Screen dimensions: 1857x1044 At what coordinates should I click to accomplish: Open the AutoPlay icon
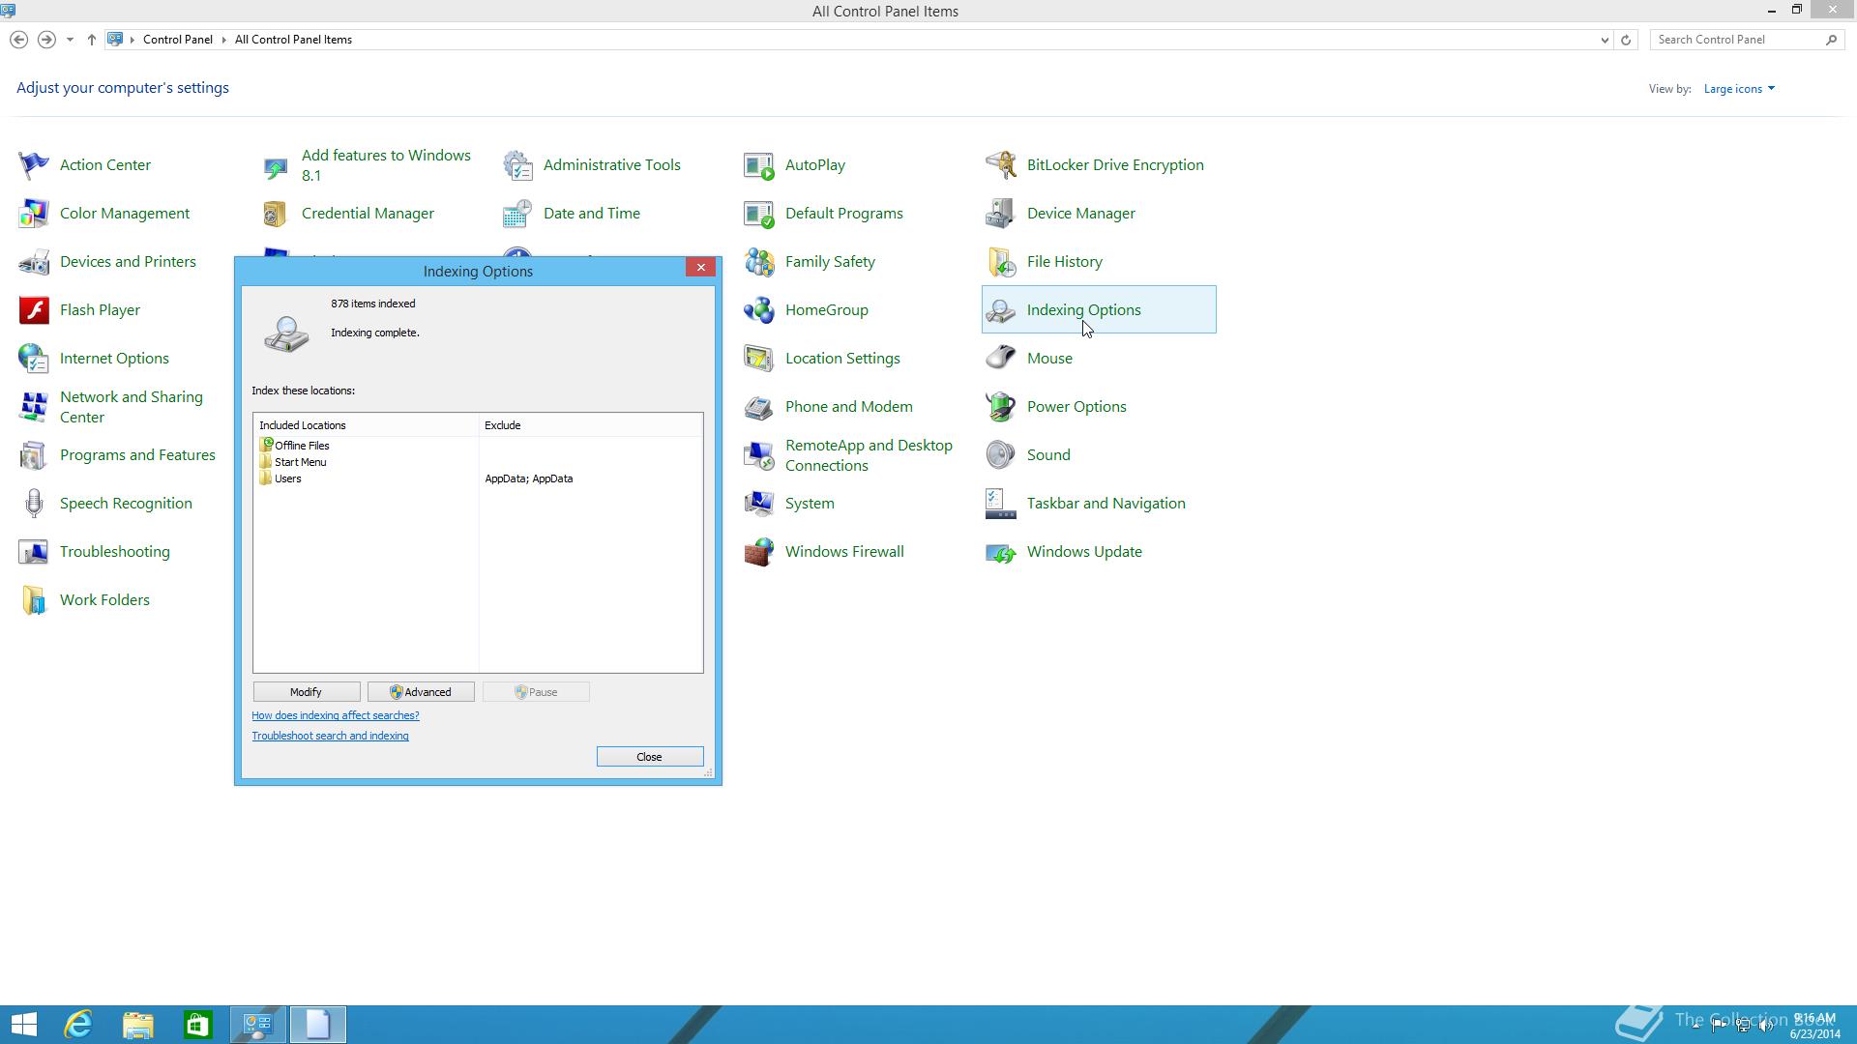point(759,165)
